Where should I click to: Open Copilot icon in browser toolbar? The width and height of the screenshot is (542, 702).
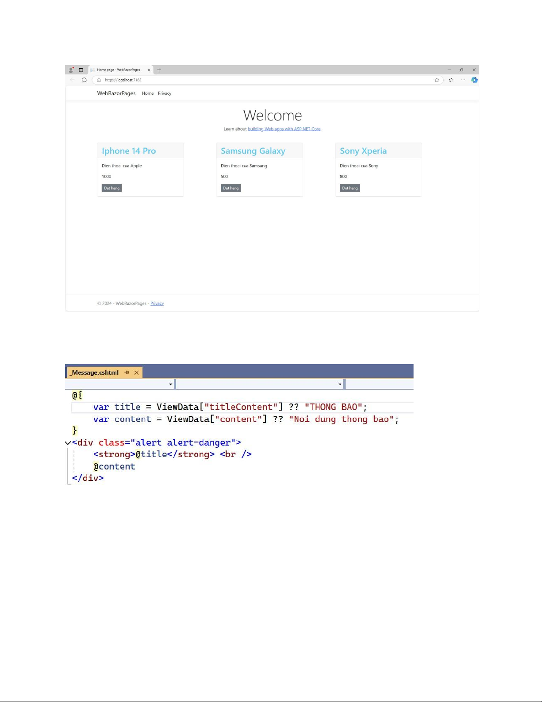(474, 80)
